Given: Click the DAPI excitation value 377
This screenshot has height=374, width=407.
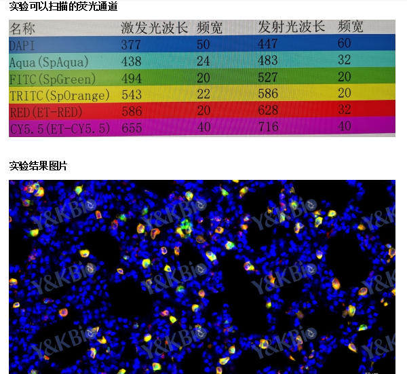Looking at the screenshot, I should point(132,45).
